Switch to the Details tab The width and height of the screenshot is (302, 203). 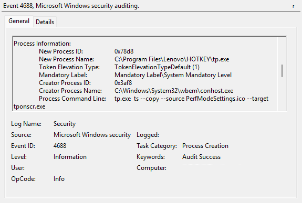(x=45, y=22)
